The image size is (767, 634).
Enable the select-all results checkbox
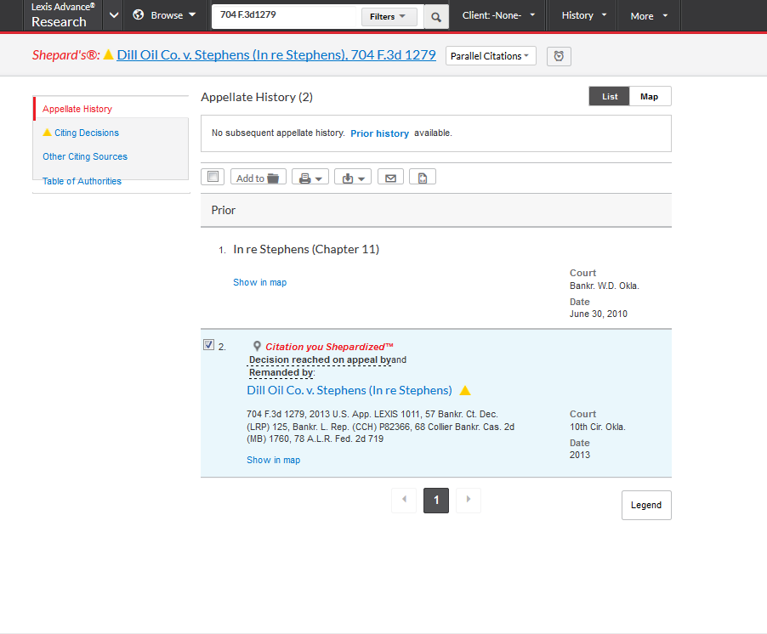[212, 176]
